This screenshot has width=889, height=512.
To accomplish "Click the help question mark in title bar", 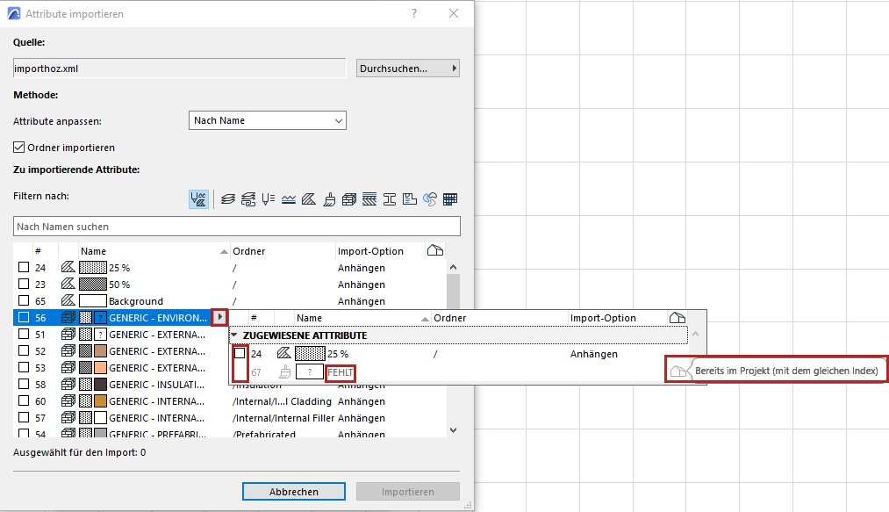I will [x=414, y=14].
